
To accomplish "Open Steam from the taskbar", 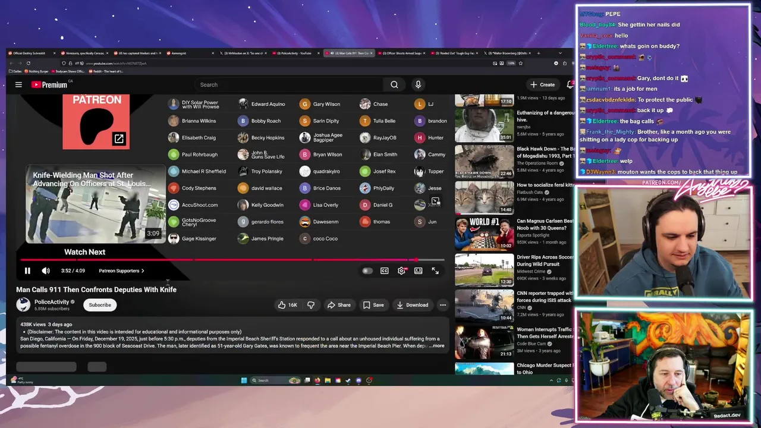I will [x=348, y=380].
